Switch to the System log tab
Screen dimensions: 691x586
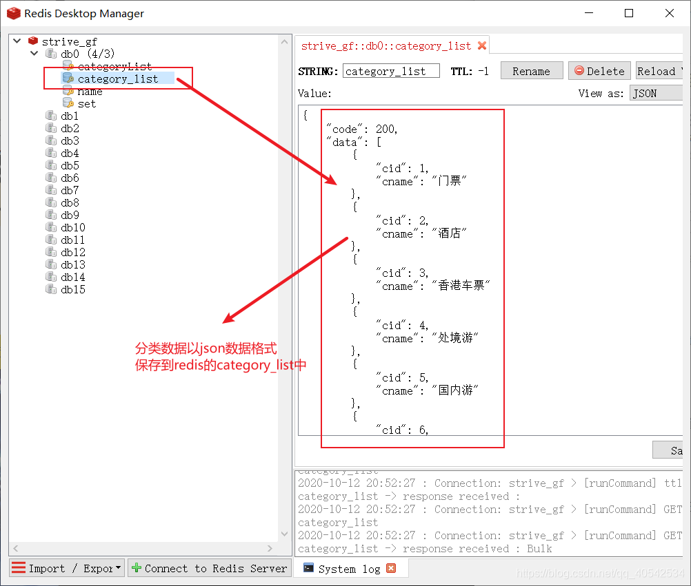[x=350, y=569]
